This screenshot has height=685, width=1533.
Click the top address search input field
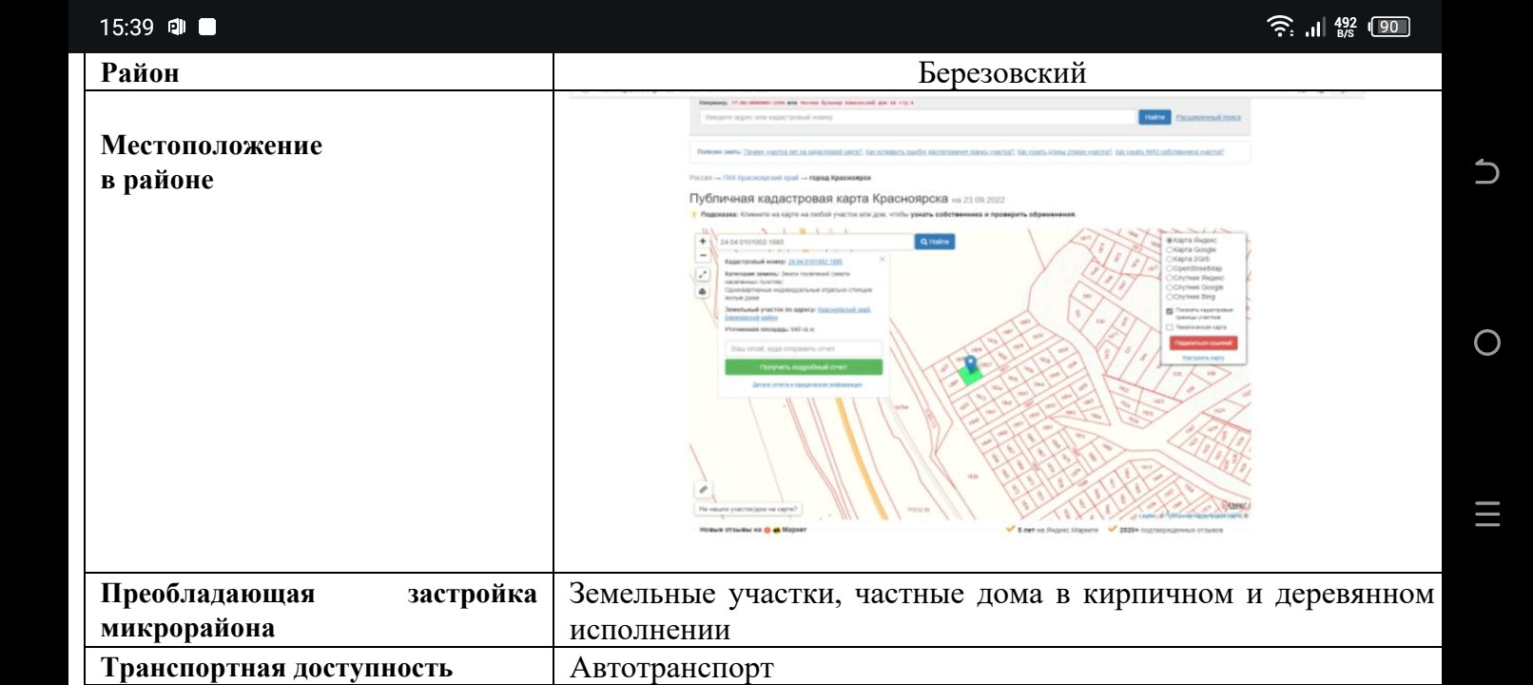pos(919,117)
